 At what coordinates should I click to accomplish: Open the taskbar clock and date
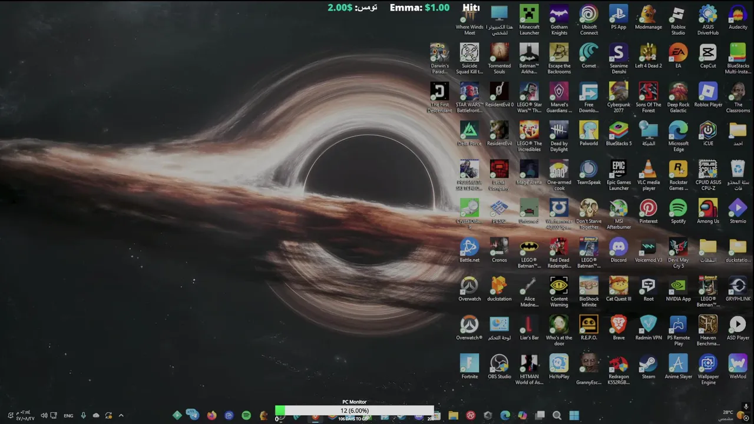[25, 415]
